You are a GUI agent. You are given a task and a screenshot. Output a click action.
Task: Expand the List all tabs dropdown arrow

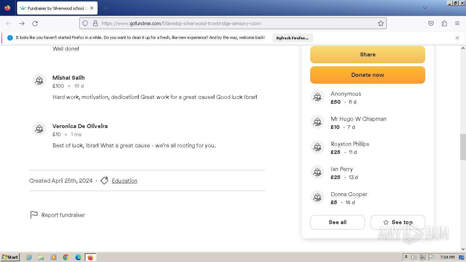coord(424,8)
